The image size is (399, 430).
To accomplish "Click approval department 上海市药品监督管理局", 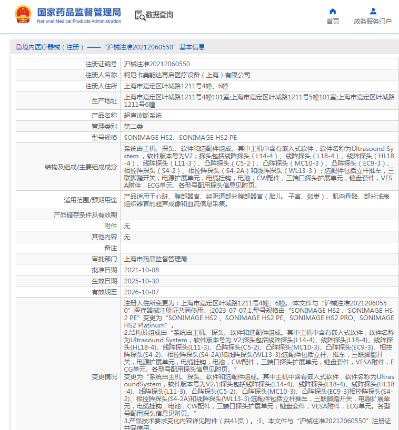I will 155,259.
